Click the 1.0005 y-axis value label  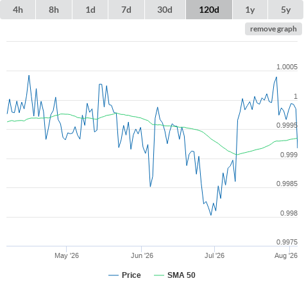point(287,67)
